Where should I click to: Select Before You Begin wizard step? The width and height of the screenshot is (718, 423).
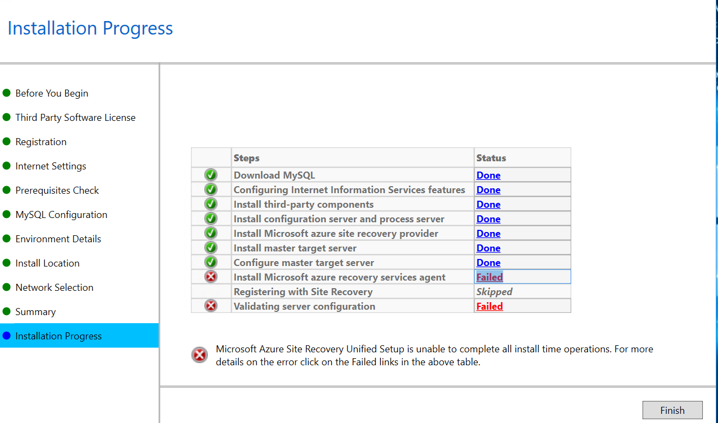(52, 93)
